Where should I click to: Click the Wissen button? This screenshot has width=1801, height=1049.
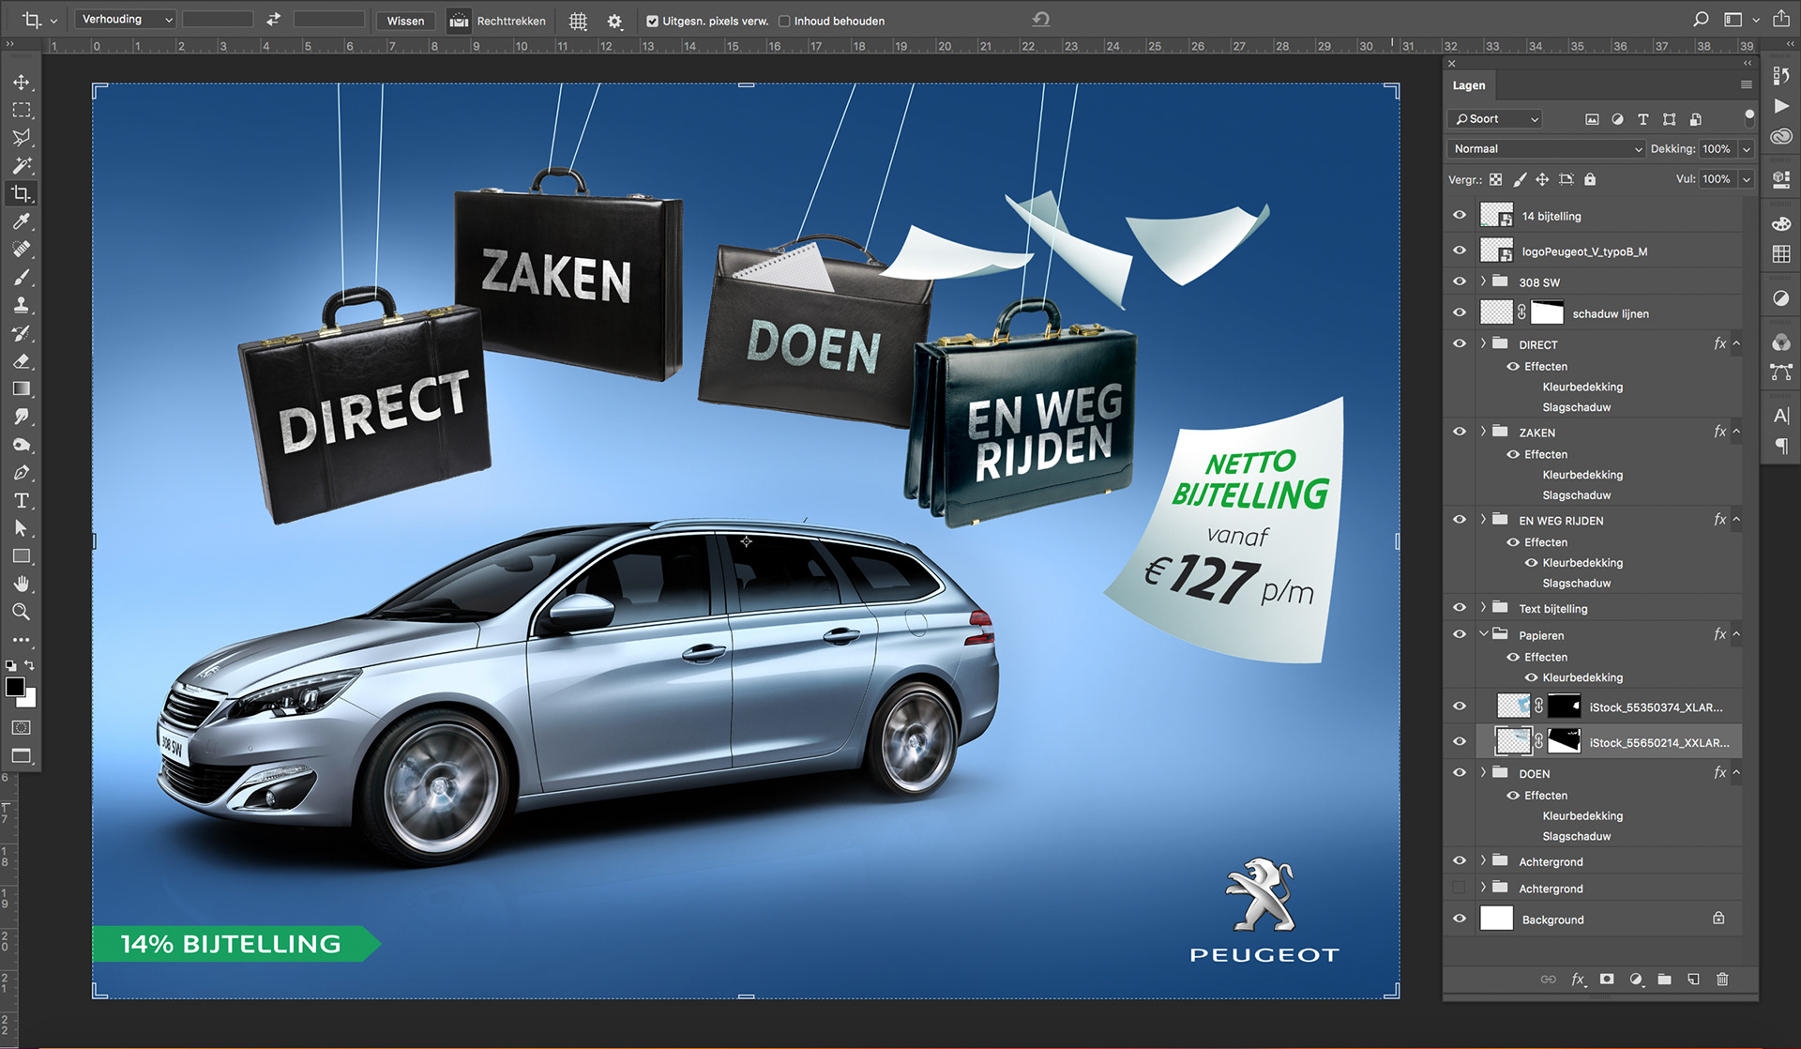405,21
